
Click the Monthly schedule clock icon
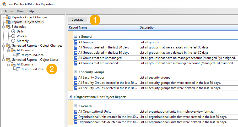(x=13, y=41)
